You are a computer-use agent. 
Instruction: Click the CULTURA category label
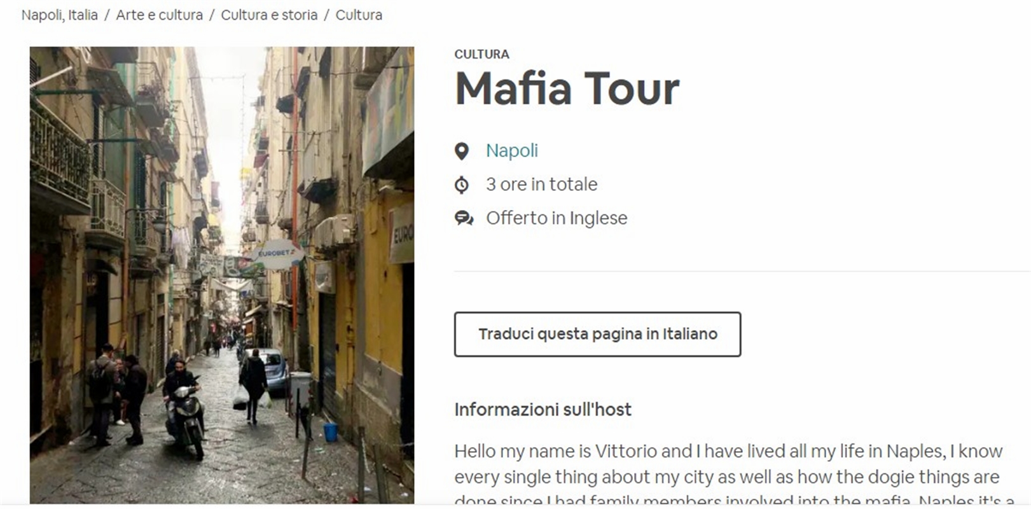tap(481, 54)
